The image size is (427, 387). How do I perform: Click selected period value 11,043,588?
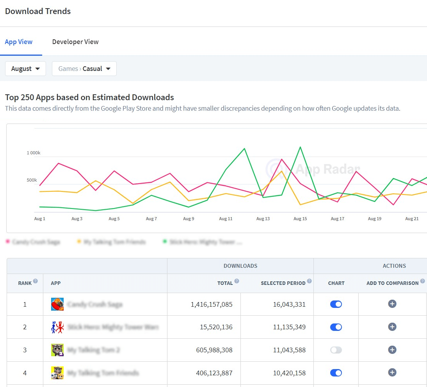(289, 350)
